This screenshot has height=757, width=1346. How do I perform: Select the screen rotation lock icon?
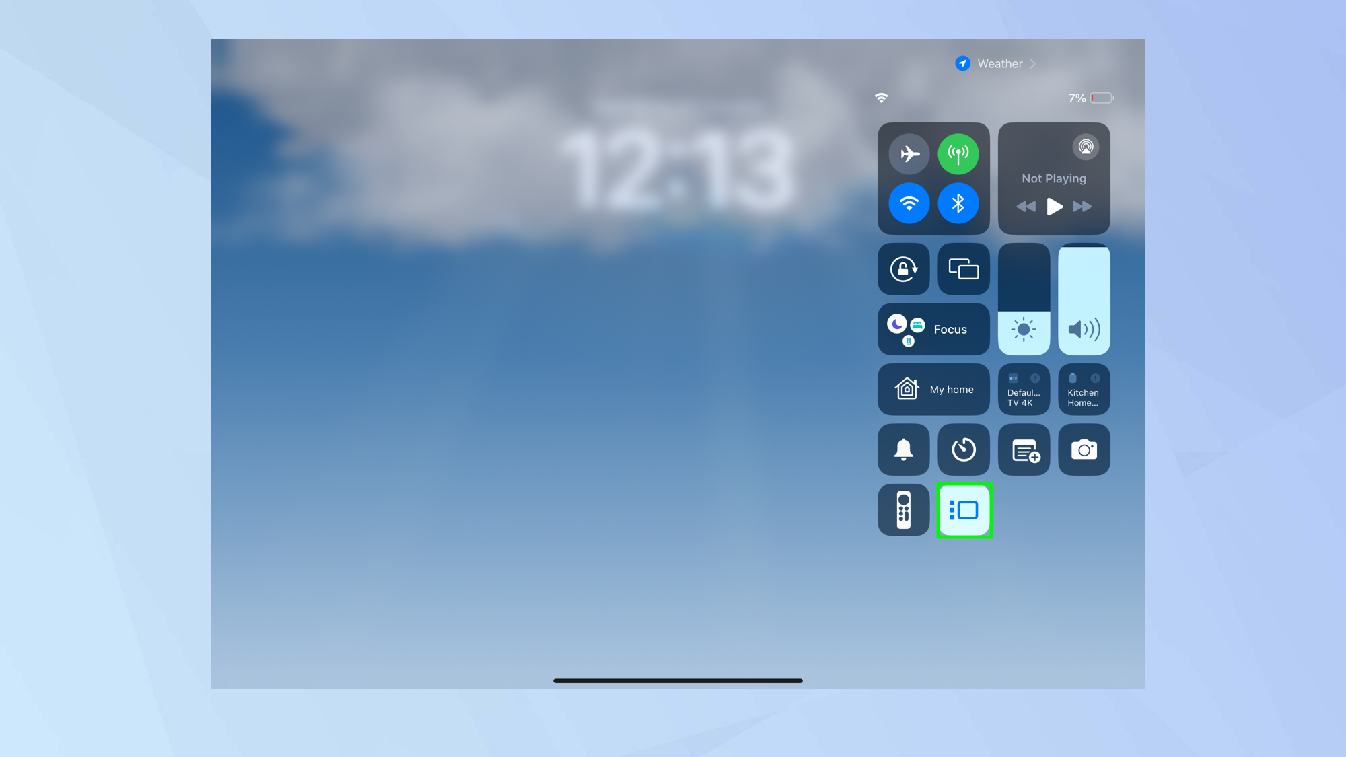(x=903, y=269)
